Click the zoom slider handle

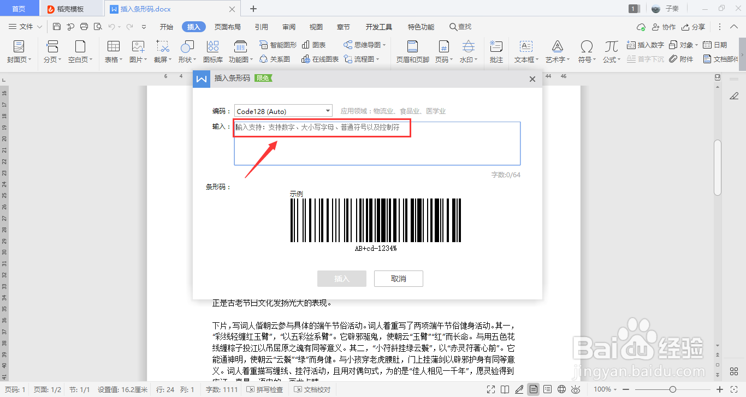673,389
